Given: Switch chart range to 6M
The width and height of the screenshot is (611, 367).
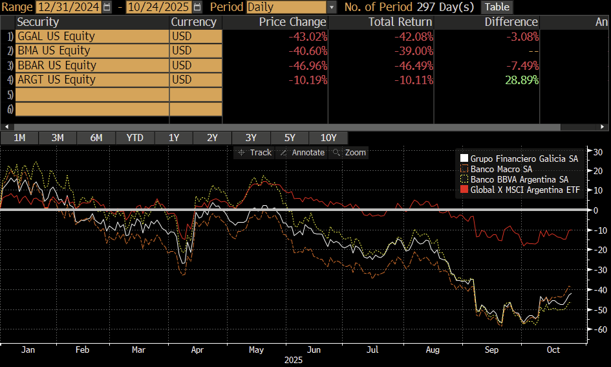Looking at the screenshot, I should (x=96, y=138).
